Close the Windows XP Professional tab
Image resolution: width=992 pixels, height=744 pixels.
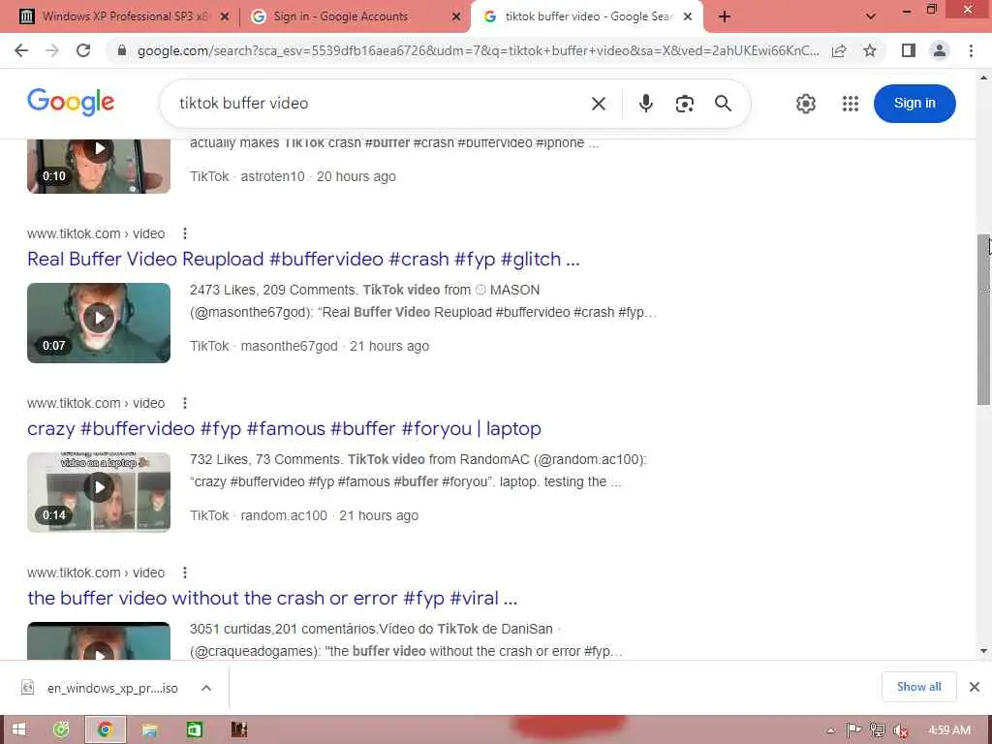(224, 16)
